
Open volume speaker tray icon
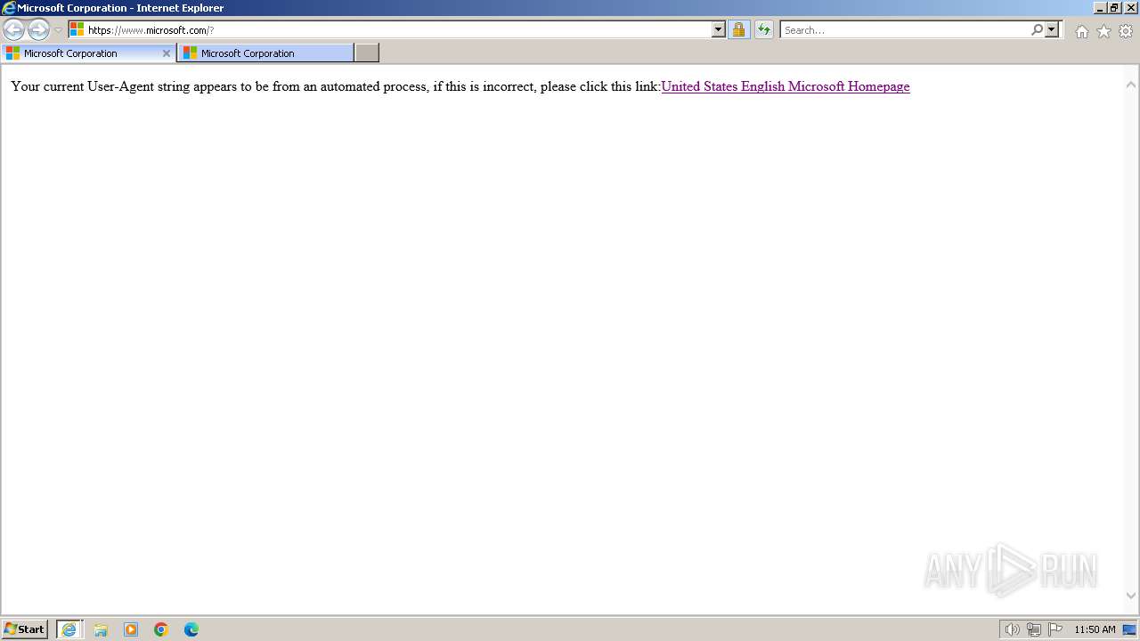(1012, 629)
